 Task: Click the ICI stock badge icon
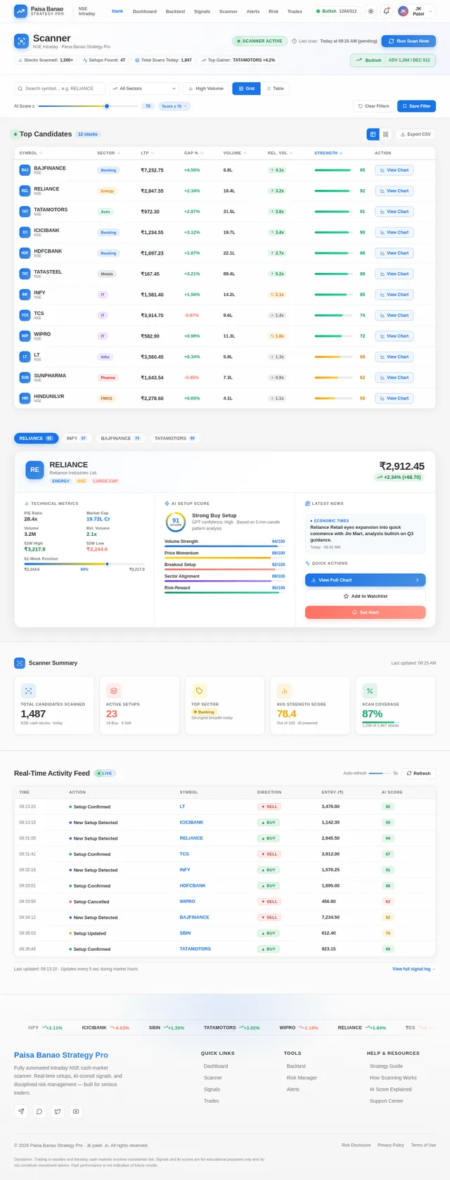tap(25, 232)
